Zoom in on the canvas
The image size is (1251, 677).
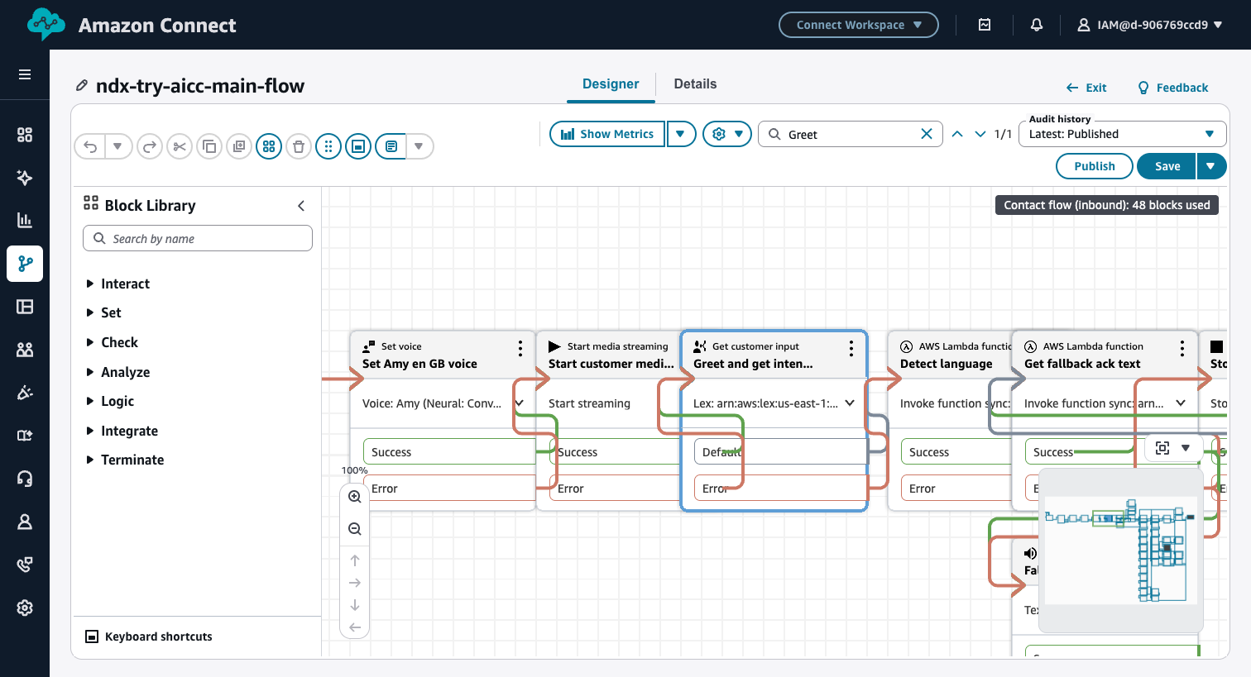pos(355,497)
